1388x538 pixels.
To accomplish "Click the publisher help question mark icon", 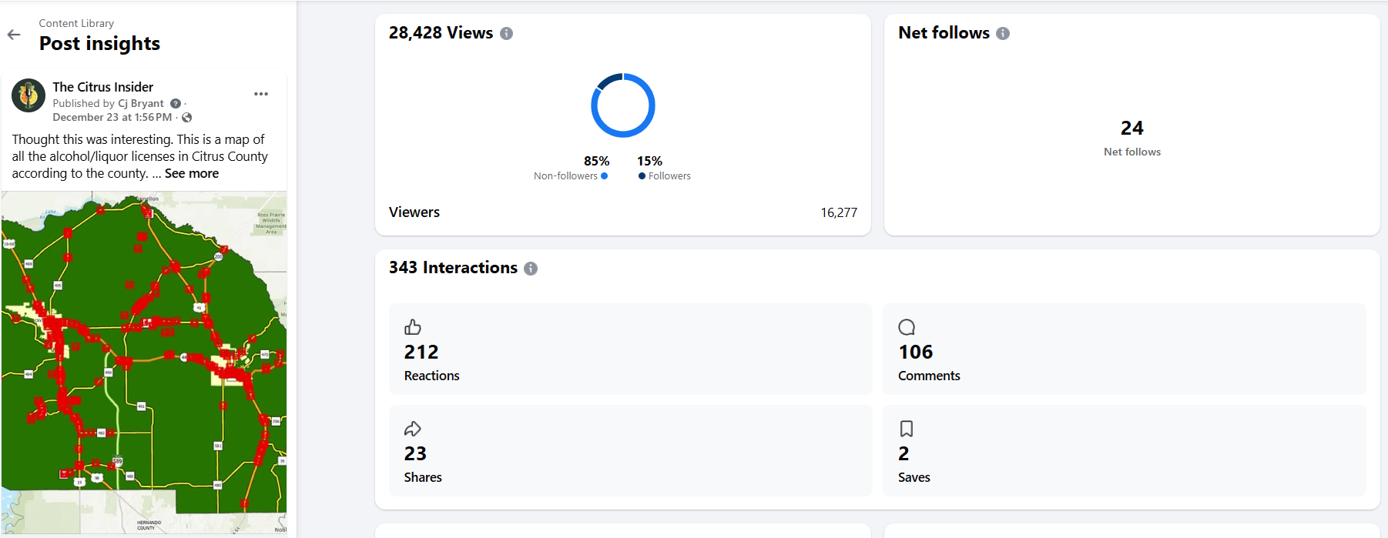I will tap(176, 104).
